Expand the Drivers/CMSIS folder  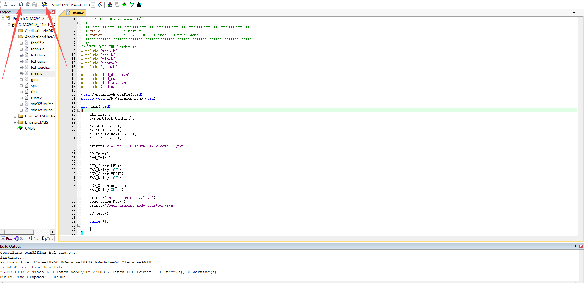(x=15, y=122)
